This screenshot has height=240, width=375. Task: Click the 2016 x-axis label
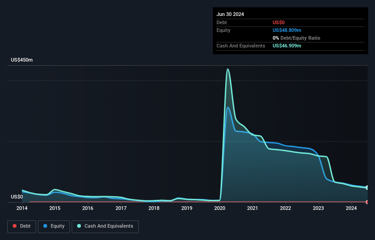(88, 208)
